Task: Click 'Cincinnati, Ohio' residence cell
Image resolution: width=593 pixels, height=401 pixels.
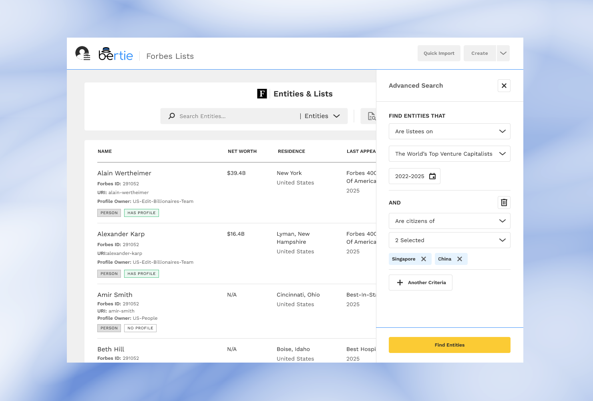Action: coord(298,295)
